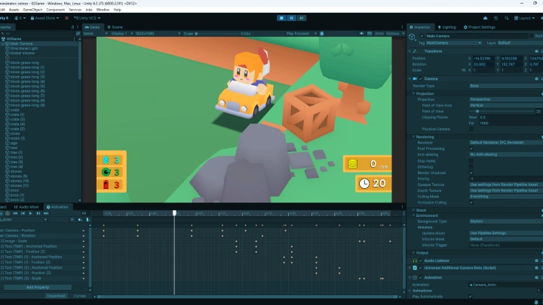Viewport: 543px width, 305px height.
Task: Click the Gizmos button in Game view
Action: [x=392, y=34]
